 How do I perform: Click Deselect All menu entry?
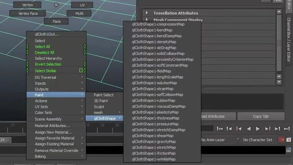point(56,52)
